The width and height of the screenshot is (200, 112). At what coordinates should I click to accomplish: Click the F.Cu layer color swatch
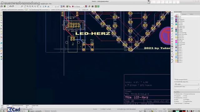pyautogui.click(x=176, y=16)
